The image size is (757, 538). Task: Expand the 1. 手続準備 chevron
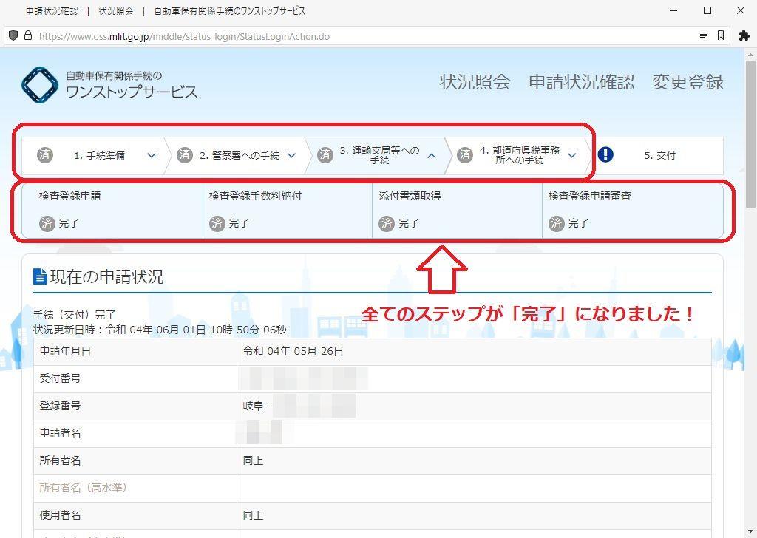click(x=151, y=155)
